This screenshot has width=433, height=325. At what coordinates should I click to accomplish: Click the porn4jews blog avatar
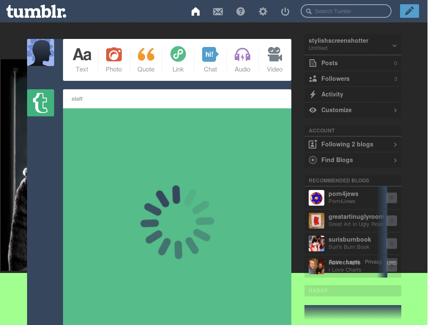(316, 198)
